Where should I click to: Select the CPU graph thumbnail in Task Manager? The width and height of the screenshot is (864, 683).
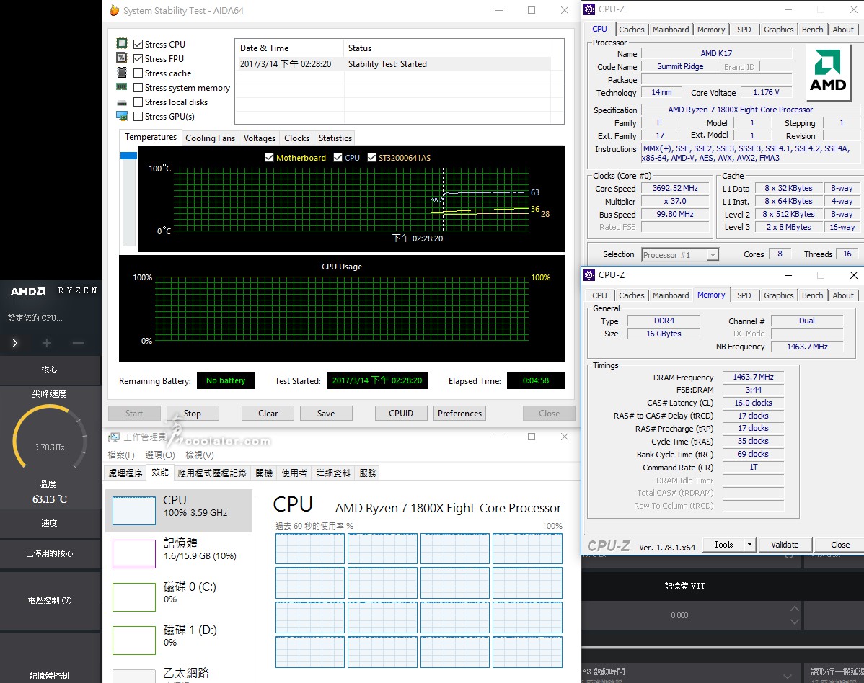click(x=134, y=511)
